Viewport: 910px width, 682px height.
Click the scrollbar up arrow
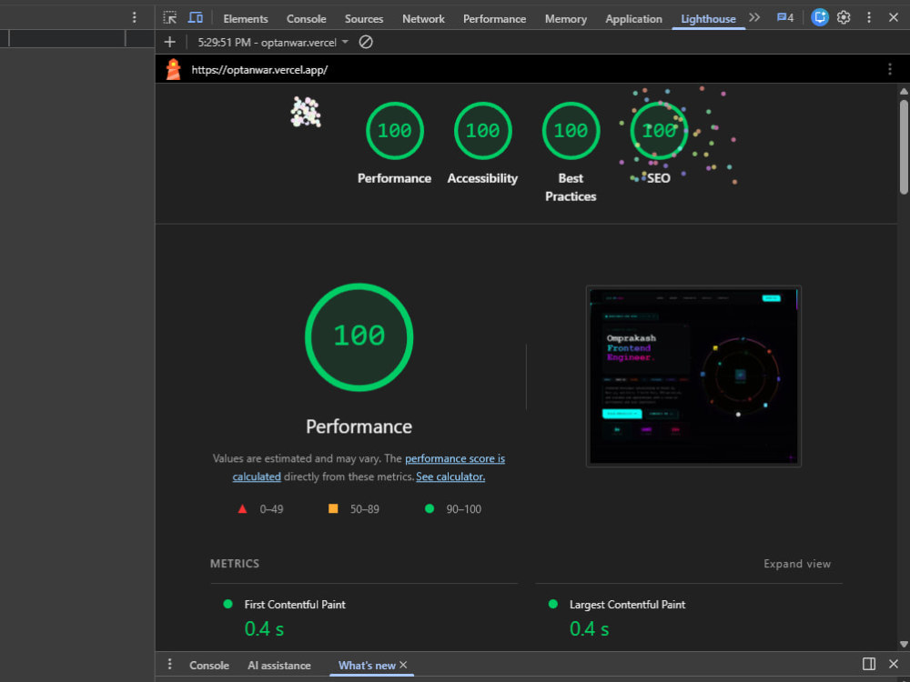pos(904,91)
